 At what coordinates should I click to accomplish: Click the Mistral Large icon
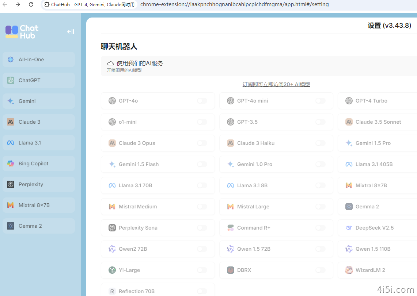click(231, 207)
